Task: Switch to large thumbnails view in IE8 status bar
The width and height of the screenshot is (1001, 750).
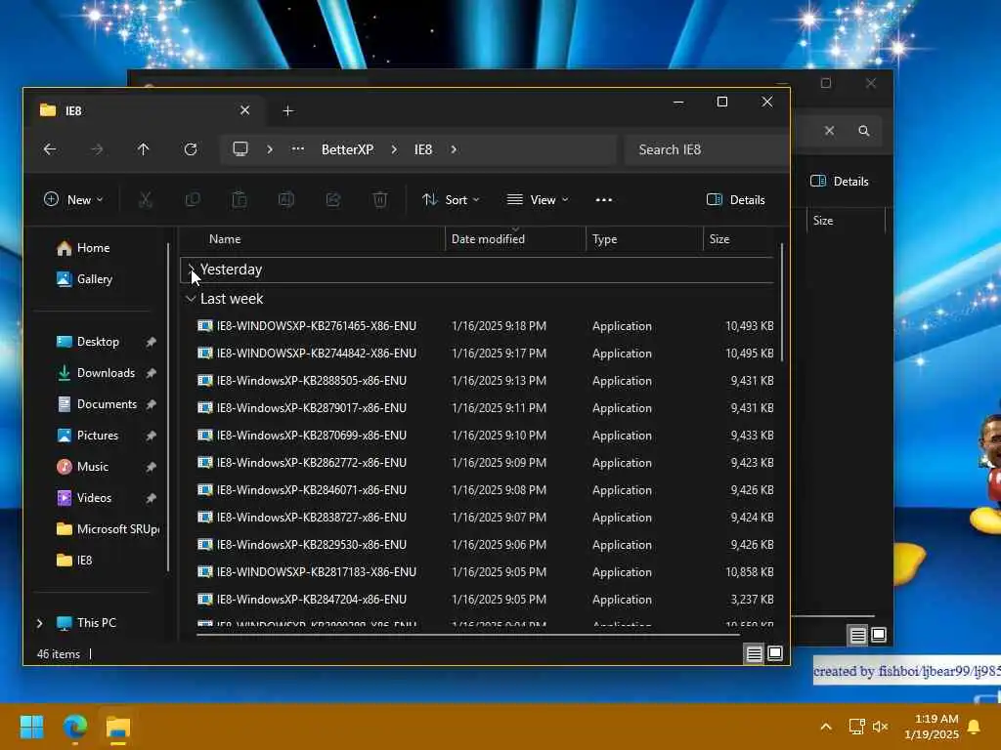Action: pyautogui.click(x=775, y=653)
